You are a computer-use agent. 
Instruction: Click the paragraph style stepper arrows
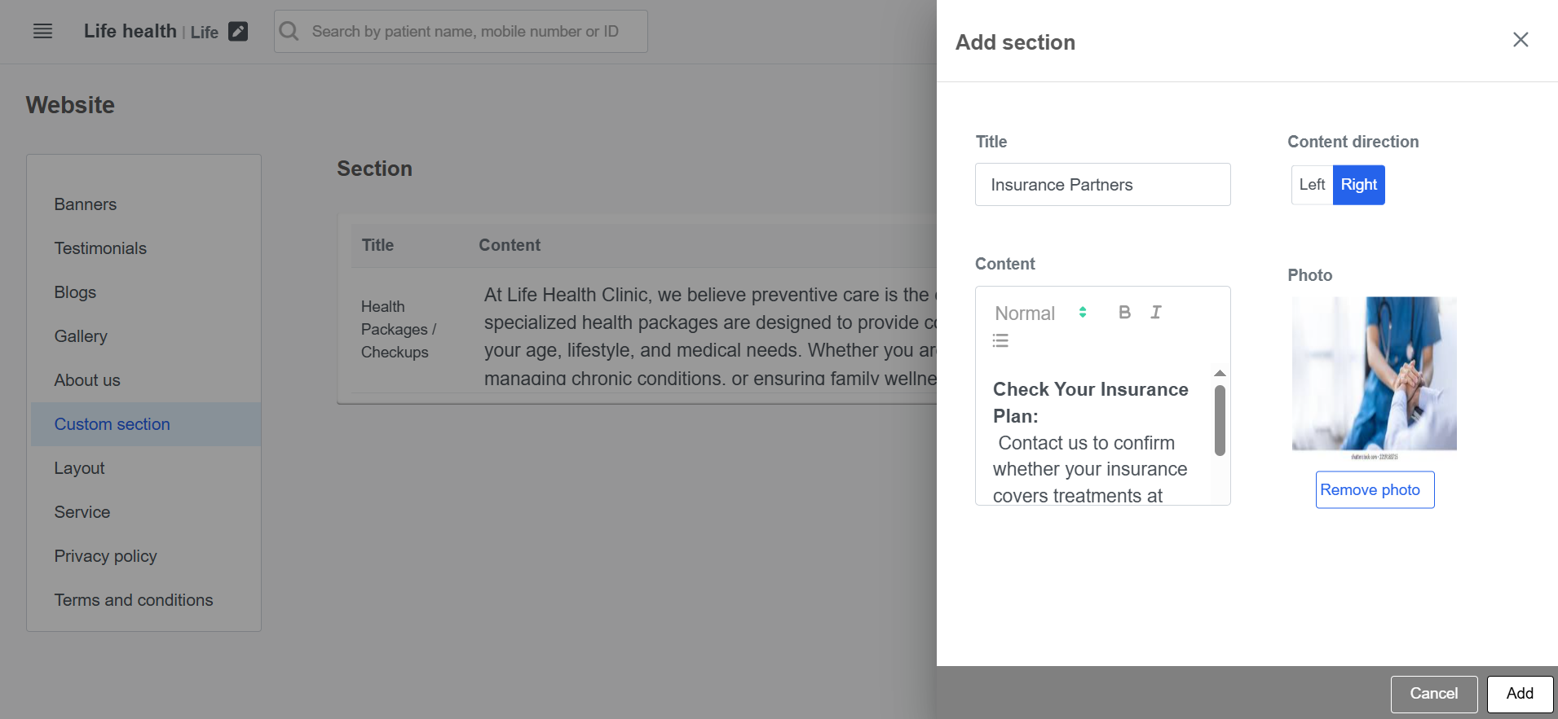pos(1083,312)
